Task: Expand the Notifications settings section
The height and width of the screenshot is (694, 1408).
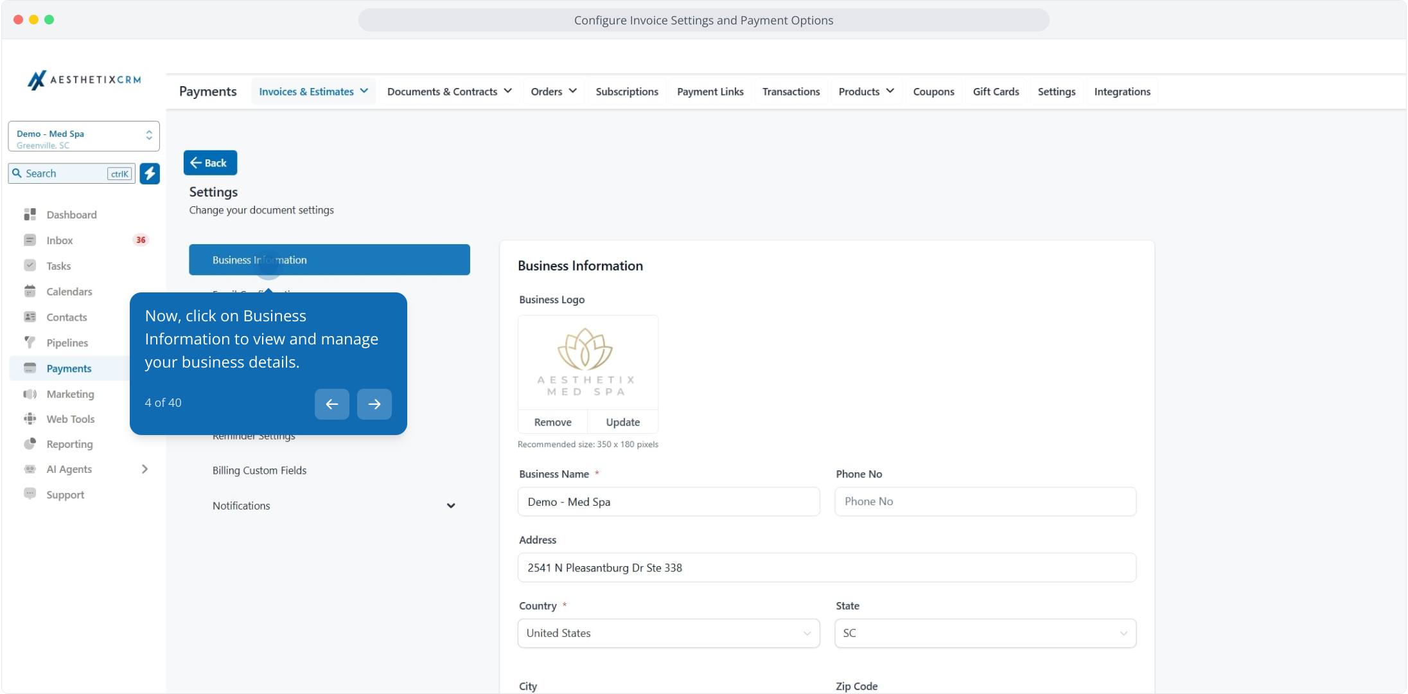Action: click(x=451, y=506)
